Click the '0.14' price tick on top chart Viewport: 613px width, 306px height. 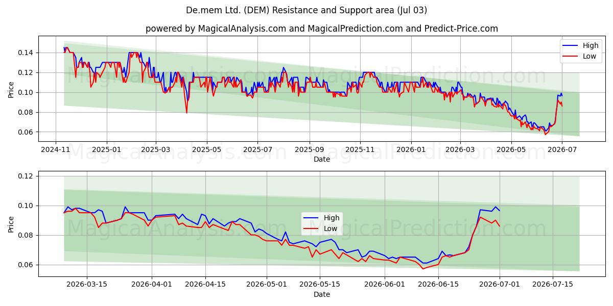[27, 53]
